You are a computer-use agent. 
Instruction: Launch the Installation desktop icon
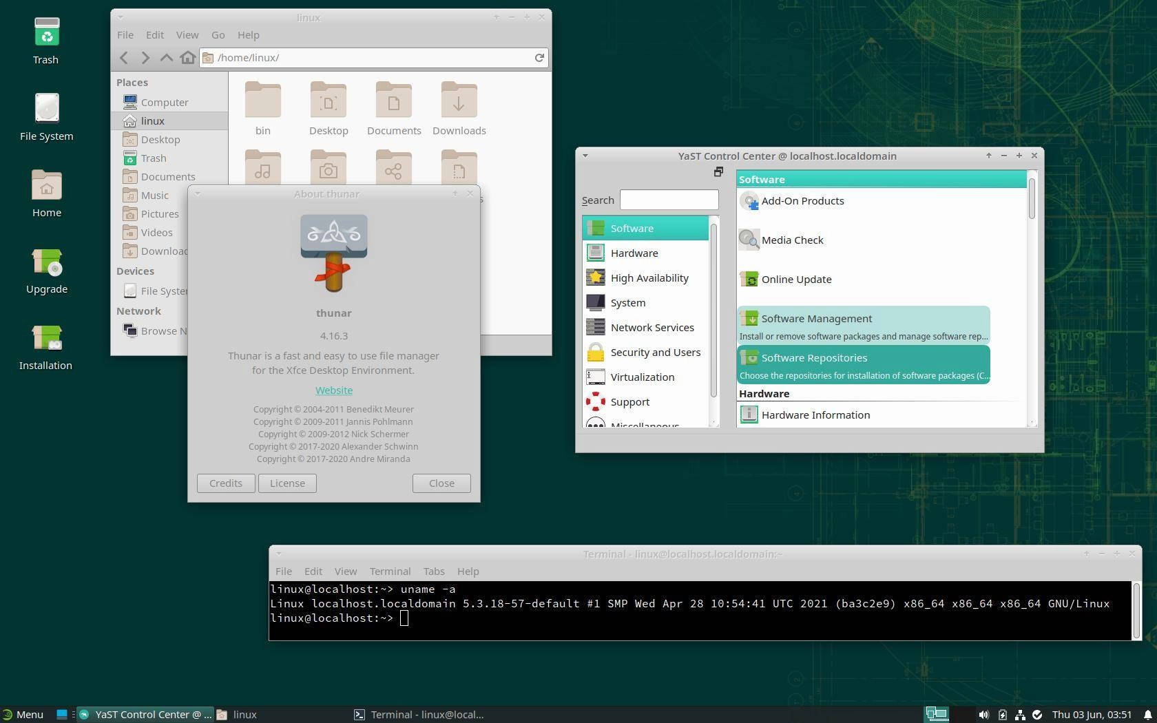pyautogui.click(x=46, y=346)
